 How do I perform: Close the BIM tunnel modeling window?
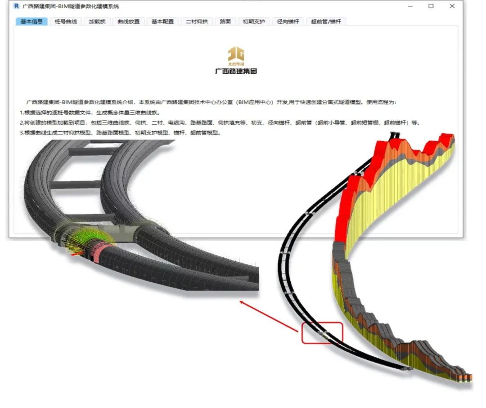tap(452, 6)
